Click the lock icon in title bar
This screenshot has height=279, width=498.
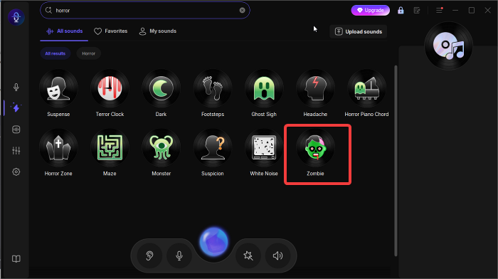click(401, 11)
